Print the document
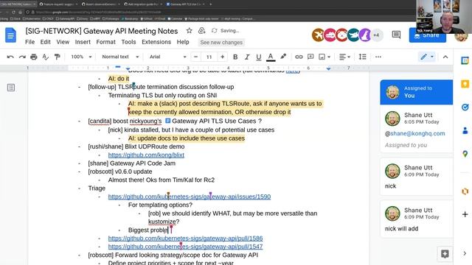Screen dimensions: 472x265 (x=34, y=57)
